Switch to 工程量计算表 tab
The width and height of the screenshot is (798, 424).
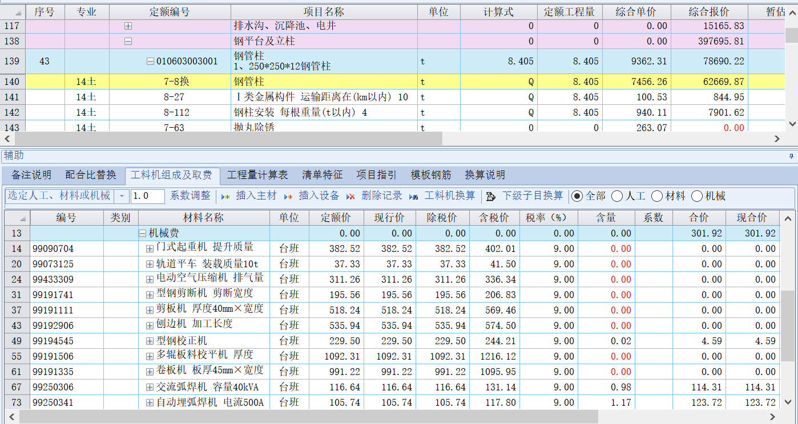pyautogui.click(x=258, y=175)
